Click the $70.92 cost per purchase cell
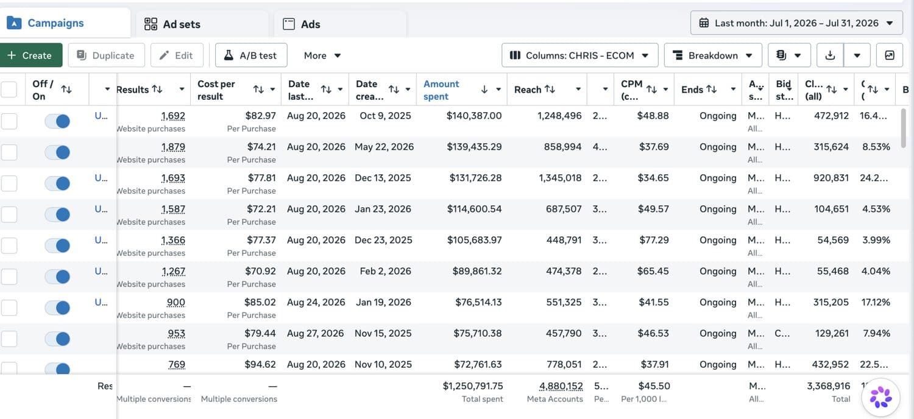914x419 pixels. click(261, 271)
